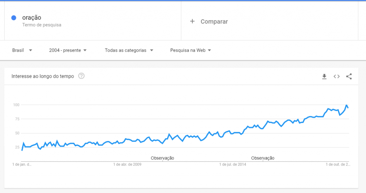Click the blue dot next to oração

pos(14,18)
